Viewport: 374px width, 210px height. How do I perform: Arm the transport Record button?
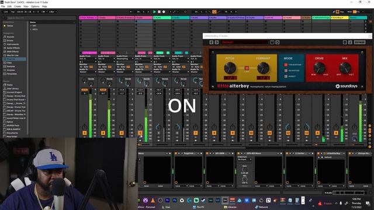pyautogui.click(x=164, y=12)
